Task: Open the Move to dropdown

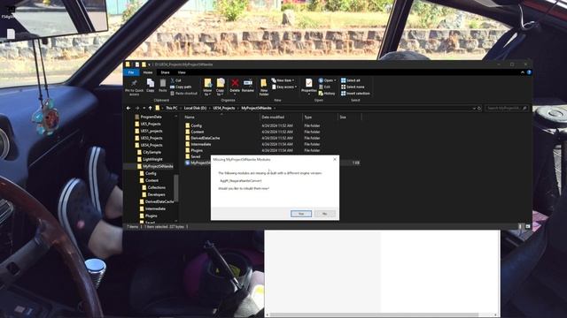Action: pos(207,87)
